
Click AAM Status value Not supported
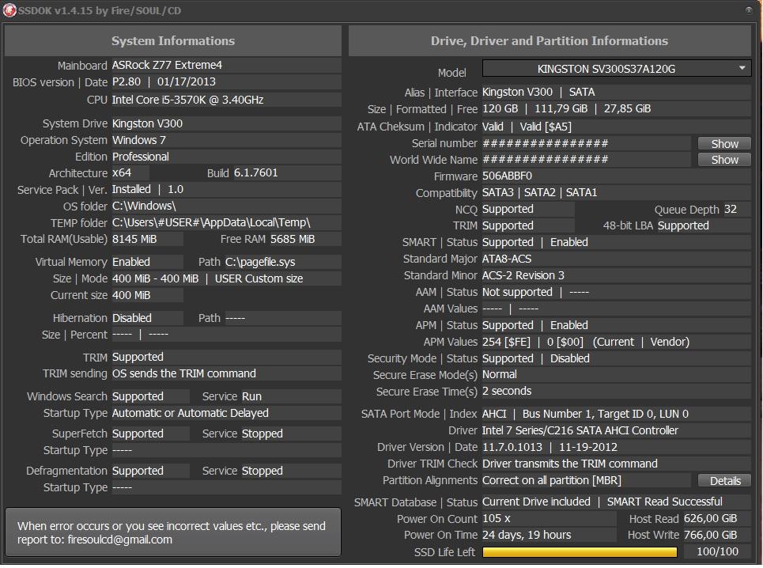pos(517,292)
